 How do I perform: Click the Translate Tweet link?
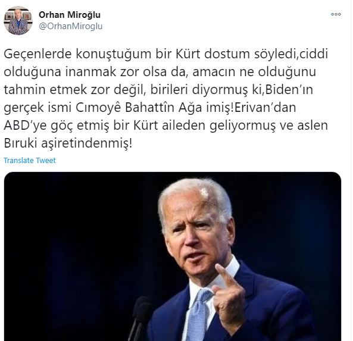tap(30, 160)
